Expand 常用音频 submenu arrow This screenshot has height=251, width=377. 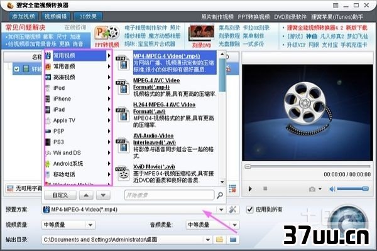pyautogui.click(x=109, y=67)
